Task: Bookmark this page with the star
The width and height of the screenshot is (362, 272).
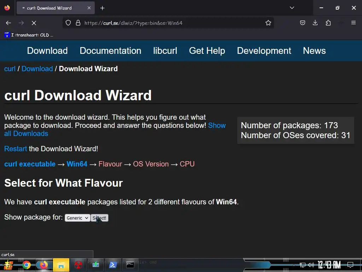Action: tap(268, 23)
